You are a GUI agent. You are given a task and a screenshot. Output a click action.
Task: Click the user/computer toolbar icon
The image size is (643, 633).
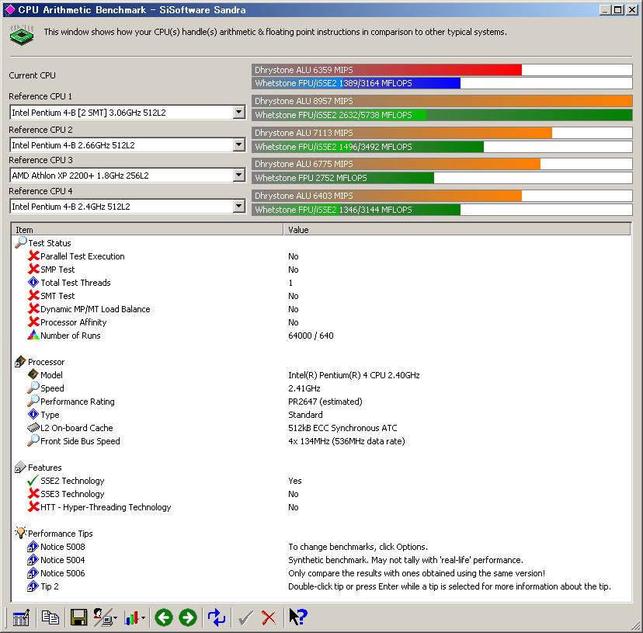(103, 617)
